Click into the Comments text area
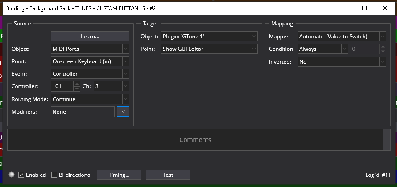This screenshot has height=187, width=397. pyautogui.click(x=195, y=140)
